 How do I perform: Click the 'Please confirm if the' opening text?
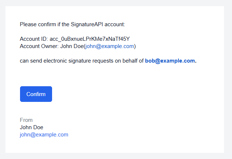44,24
